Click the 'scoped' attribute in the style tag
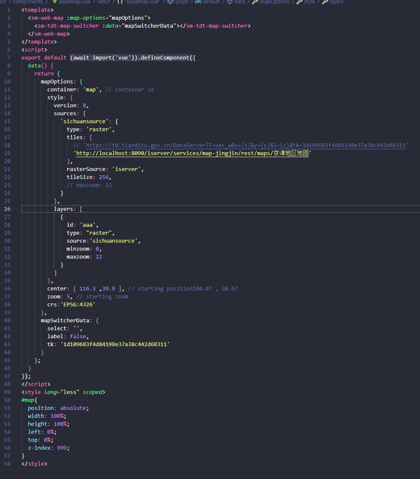The height and width of the screenshot is (479, 420). (92, 392)
